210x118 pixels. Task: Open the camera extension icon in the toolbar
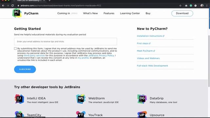click(186, 6)
